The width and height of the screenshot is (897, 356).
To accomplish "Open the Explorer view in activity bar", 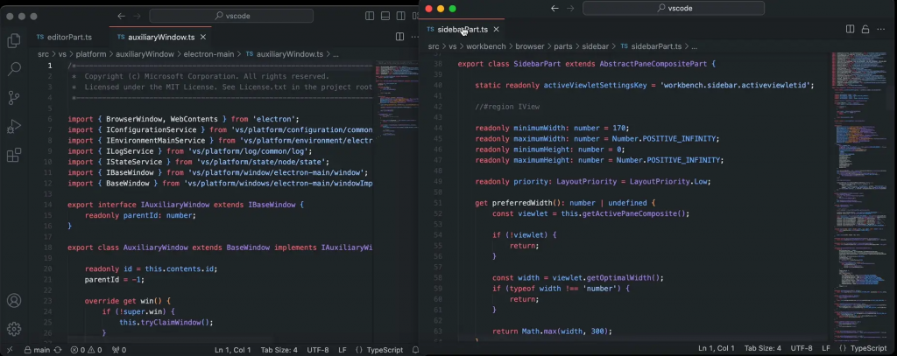I will click(x=14, y=40).
